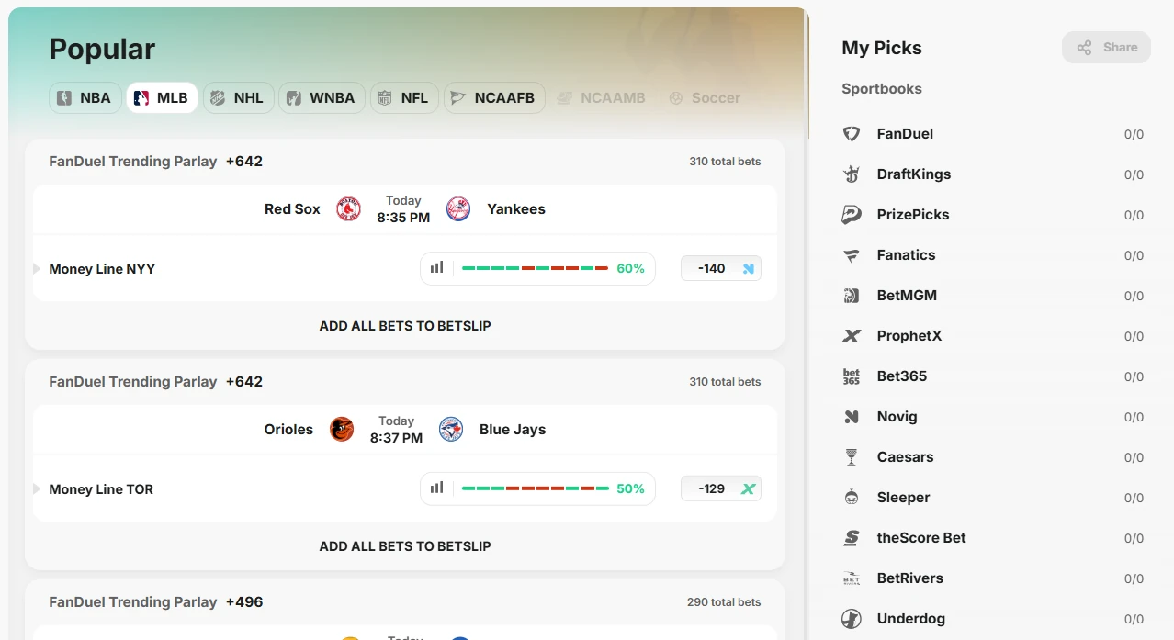Click the "My Picks" heading
Image resolution: width=1174 pixels, height=640 pixels.
click(882, 48)
